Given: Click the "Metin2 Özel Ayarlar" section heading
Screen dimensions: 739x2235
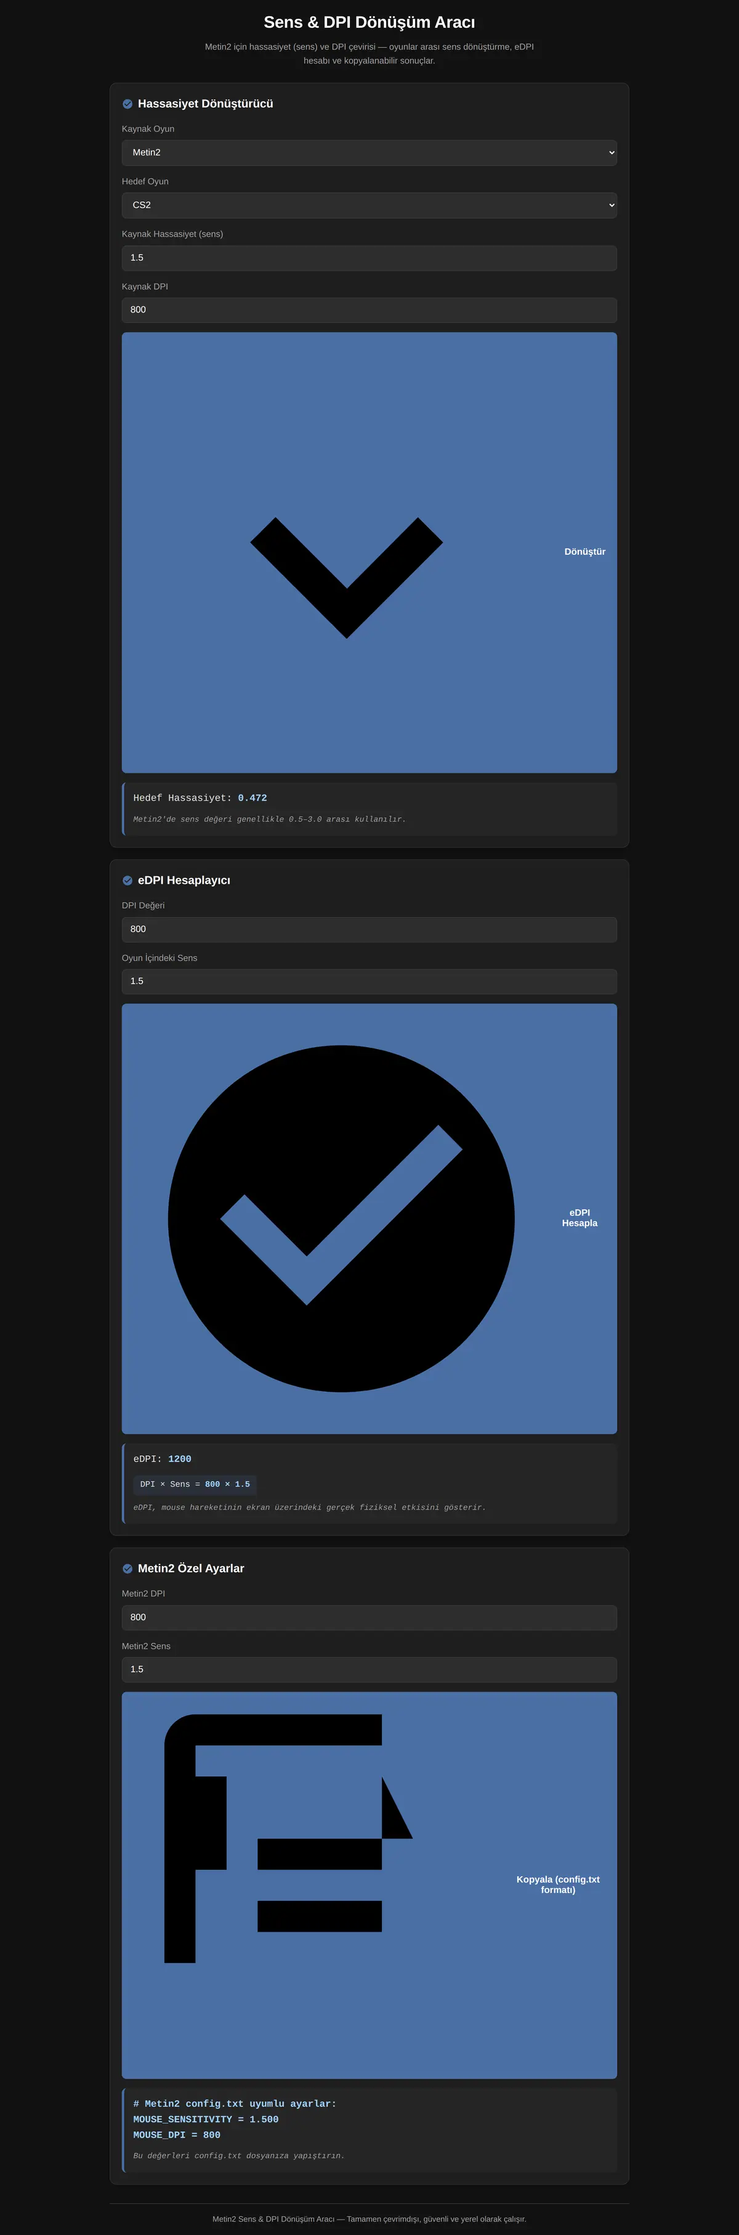Looking at the screenshot, I should coord(190,1569).
